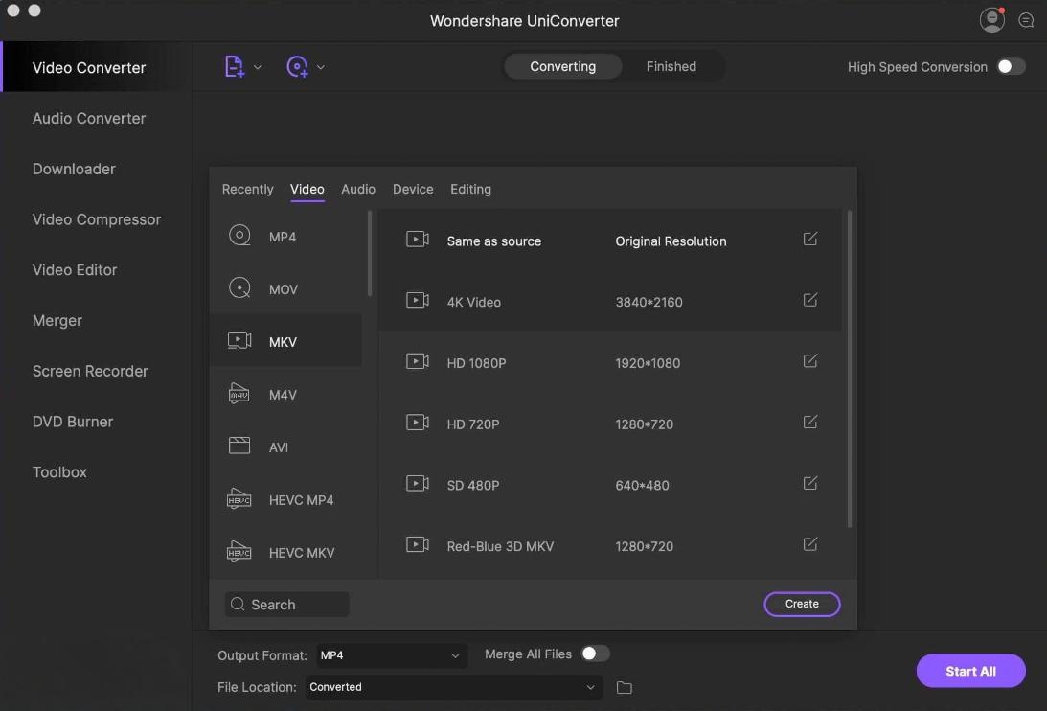Open Screen Recorder in sidebar
This screenshot has height=711, width=1047.
tap(90, 372)
